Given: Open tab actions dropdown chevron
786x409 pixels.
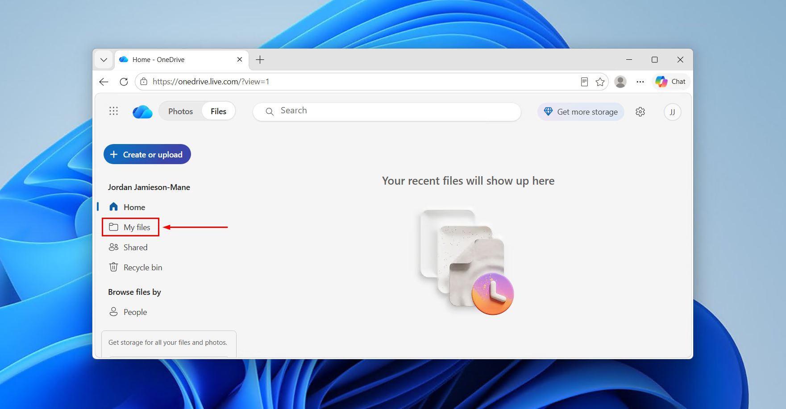Looking at the screenshot, I should 104,60.
